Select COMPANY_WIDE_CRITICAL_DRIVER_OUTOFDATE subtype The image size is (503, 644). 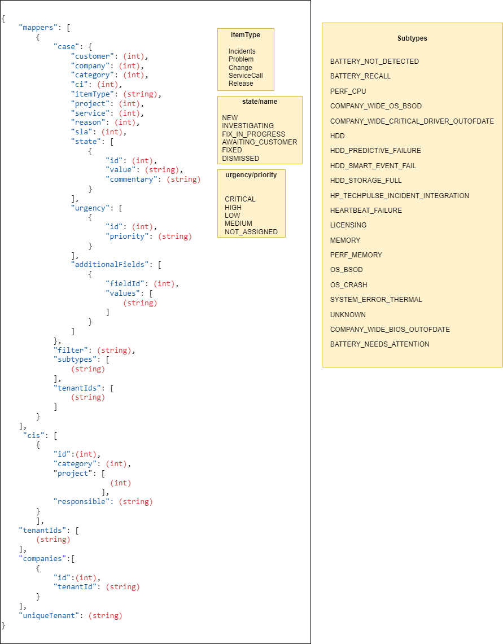412,121
